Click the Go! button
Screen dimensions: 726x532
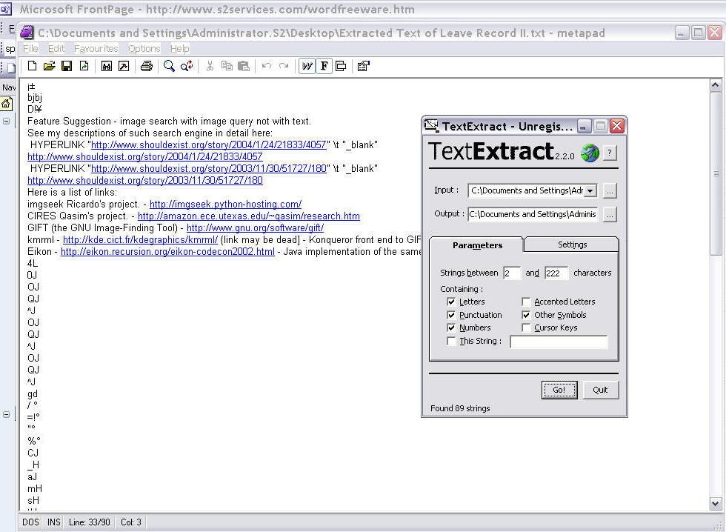click(x=559, y=390)
